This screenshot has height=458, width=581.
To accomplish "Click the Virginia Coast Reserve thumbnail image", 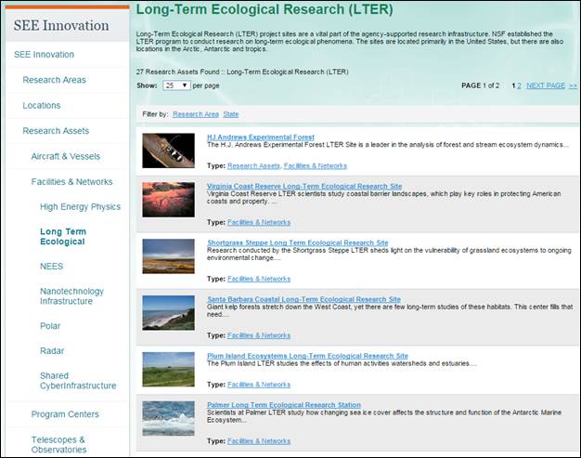I will coord(168,199).
